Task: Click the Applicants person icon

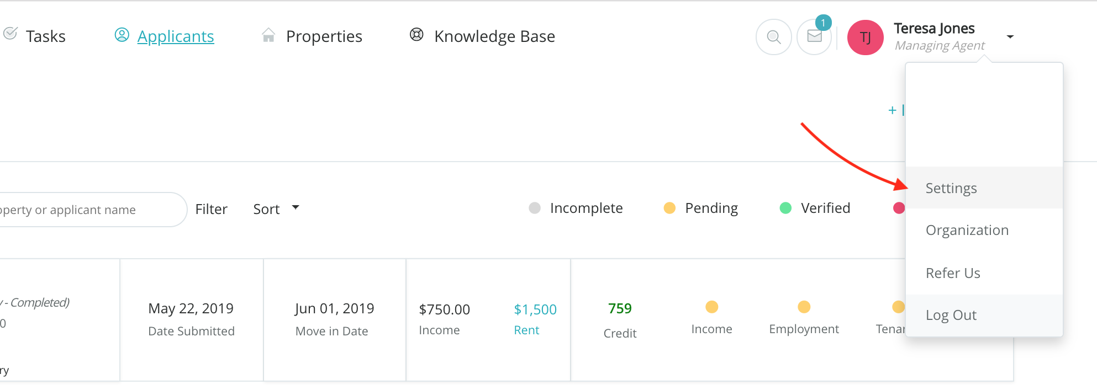Action: (x=122, y=35)
